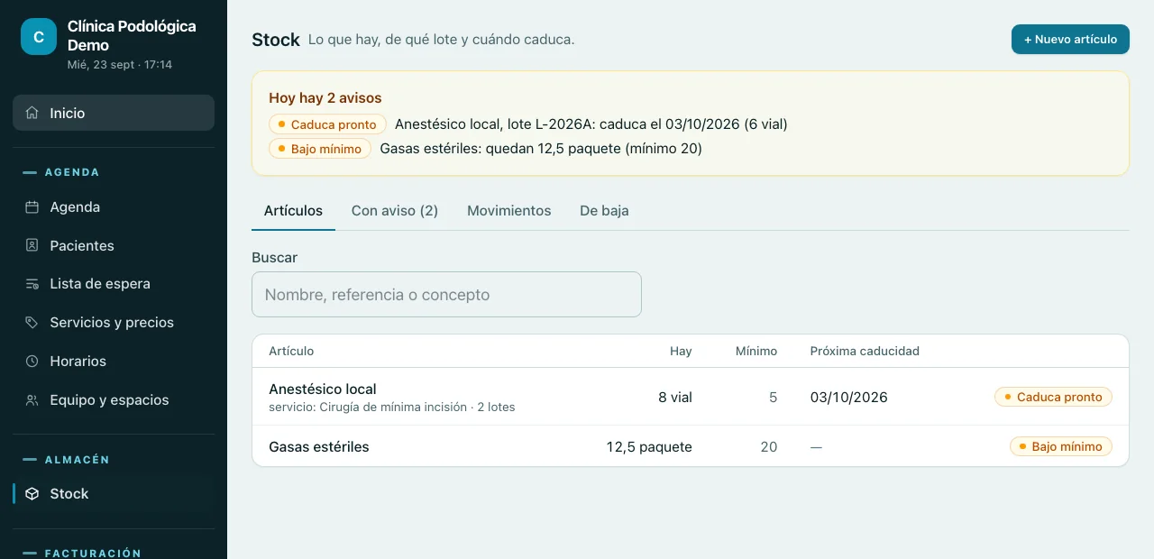Viewport: 1154px width, 559px height.
Task: Click the 8 vial quantity cell
Action: 675,398
